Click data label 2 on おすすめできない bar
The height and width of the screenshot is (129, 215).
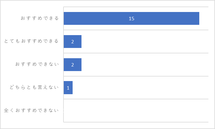[73, 65]
